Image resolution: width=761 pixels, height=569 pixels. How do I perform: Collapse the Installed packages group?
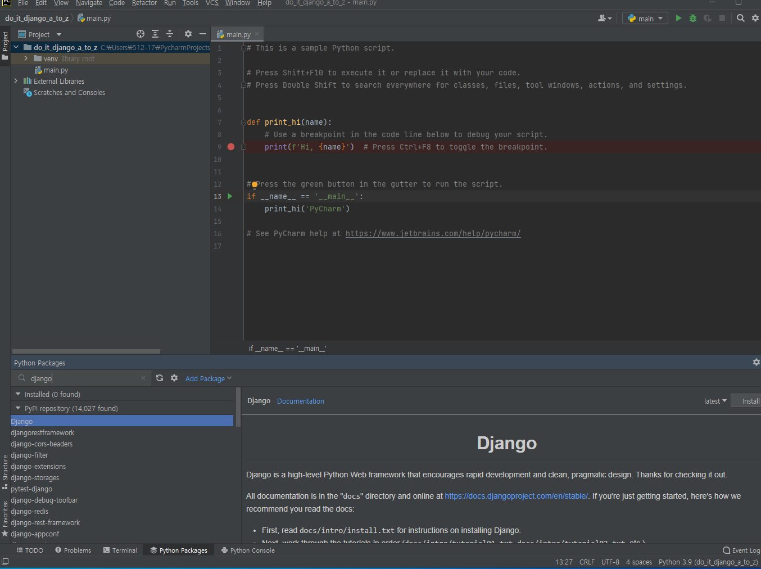click(x=18, y=394)
